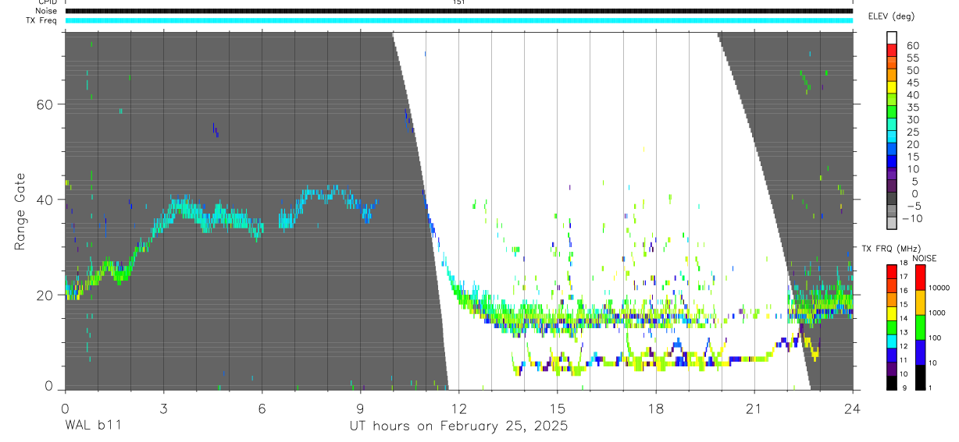This screenshot has height=442, width=959.
Task: Click the white top segment of the ELEV color bar
Action: 892,39
